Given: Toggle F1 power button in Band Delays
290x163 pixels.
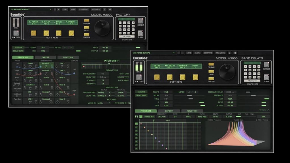Looking at the screenshot, I should pos(141,117).
